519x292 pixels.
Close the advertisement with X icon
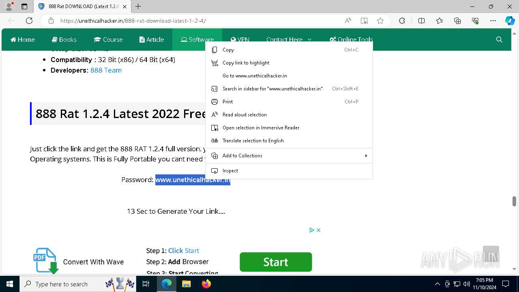pyautogui.click(x=319, y=230)
